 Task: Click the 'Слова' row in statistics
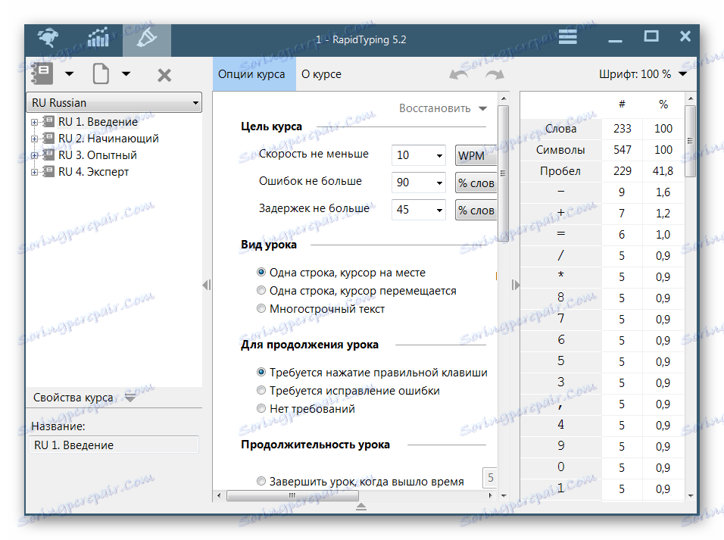tap(602, 129)
